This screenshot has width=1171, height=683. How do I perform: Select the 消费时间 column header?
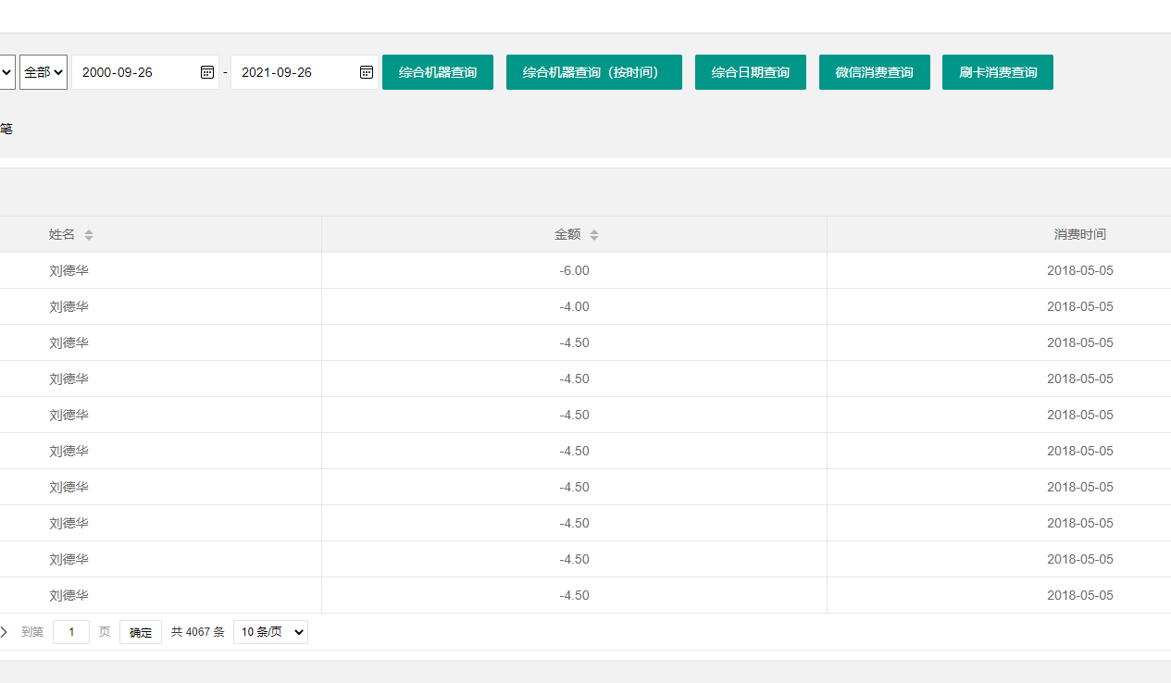1079,235
